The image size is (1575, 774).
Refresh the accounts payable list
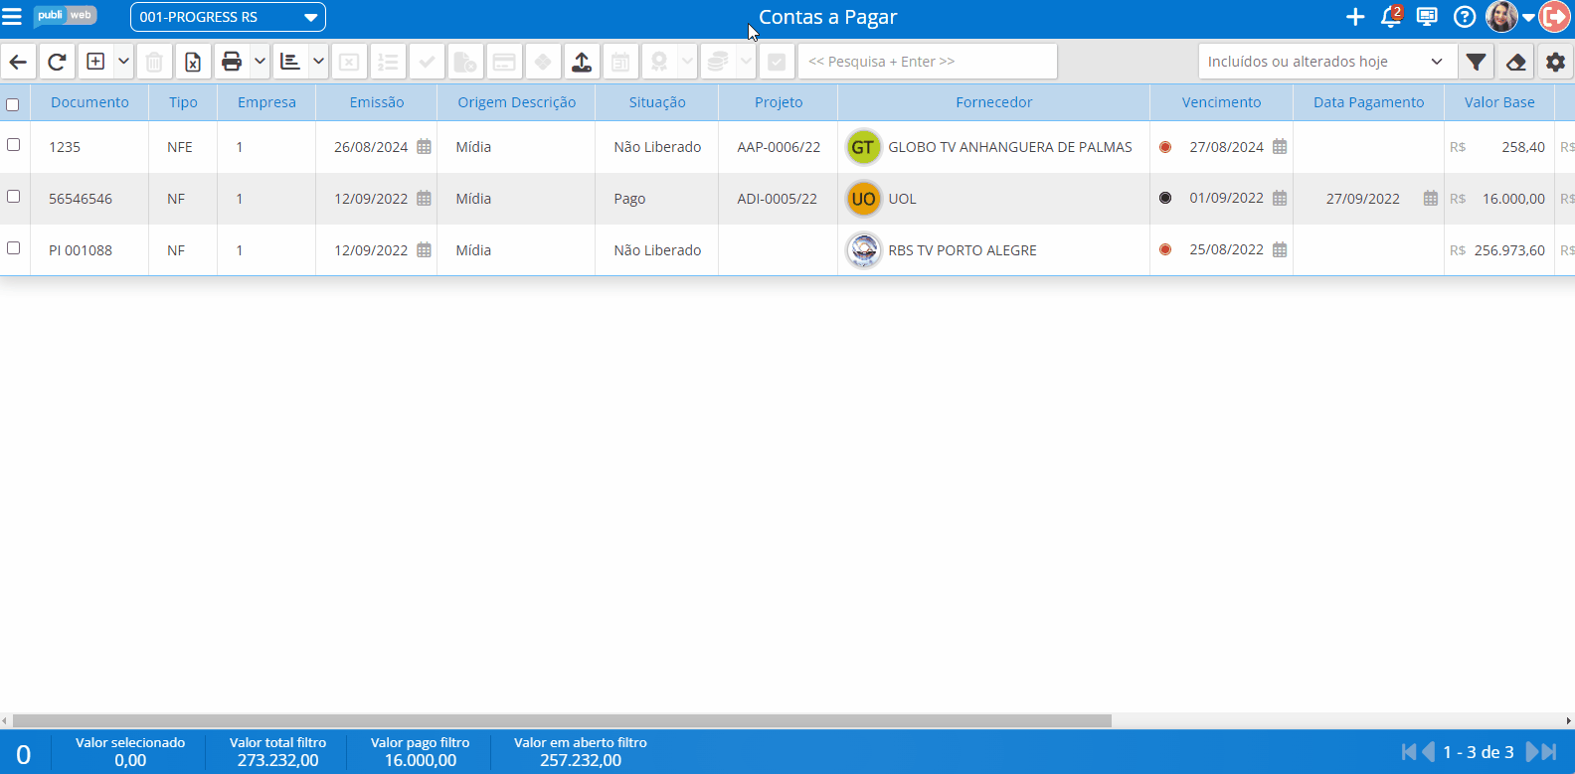click(57, 62)
